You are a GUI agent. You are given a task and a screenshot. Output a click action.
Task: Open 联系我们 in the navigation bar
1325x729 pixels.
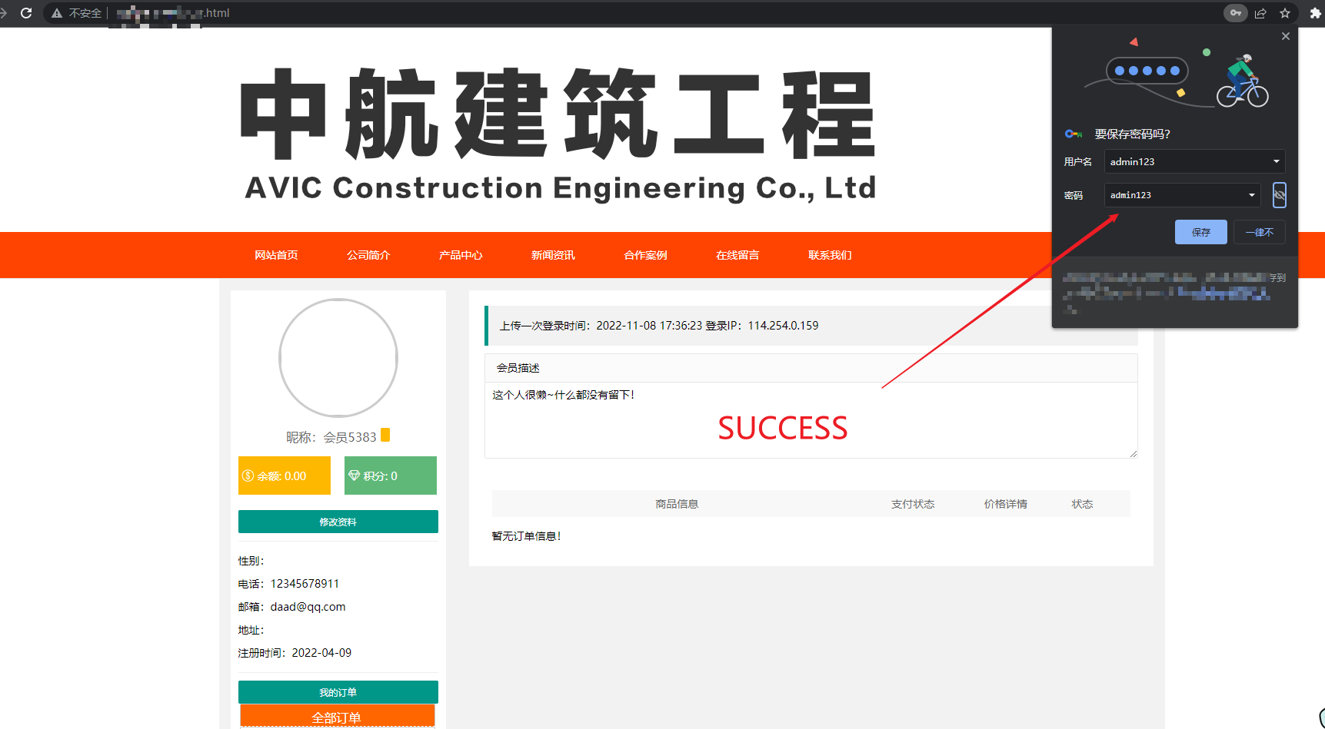point(830,255)
